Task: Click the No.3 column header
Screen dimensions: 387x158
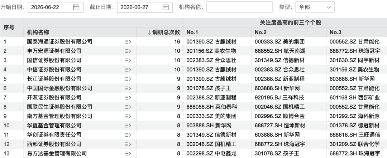Action: point(335,32)
